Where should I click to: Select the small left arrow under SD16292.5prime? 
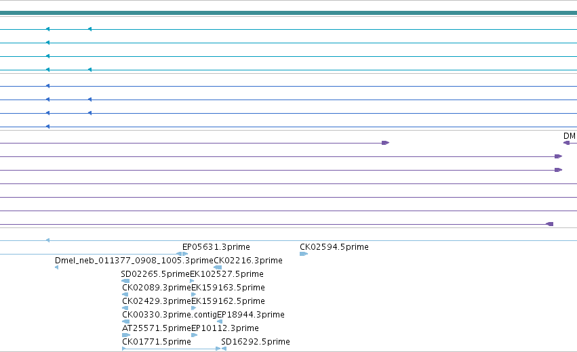click(x=224, y=349)
